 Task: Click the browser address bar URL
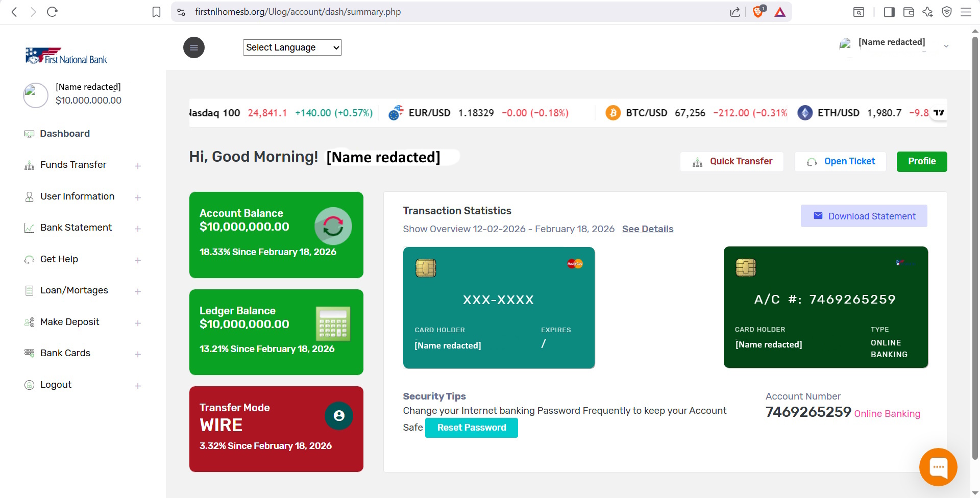(x=298, y=12)
